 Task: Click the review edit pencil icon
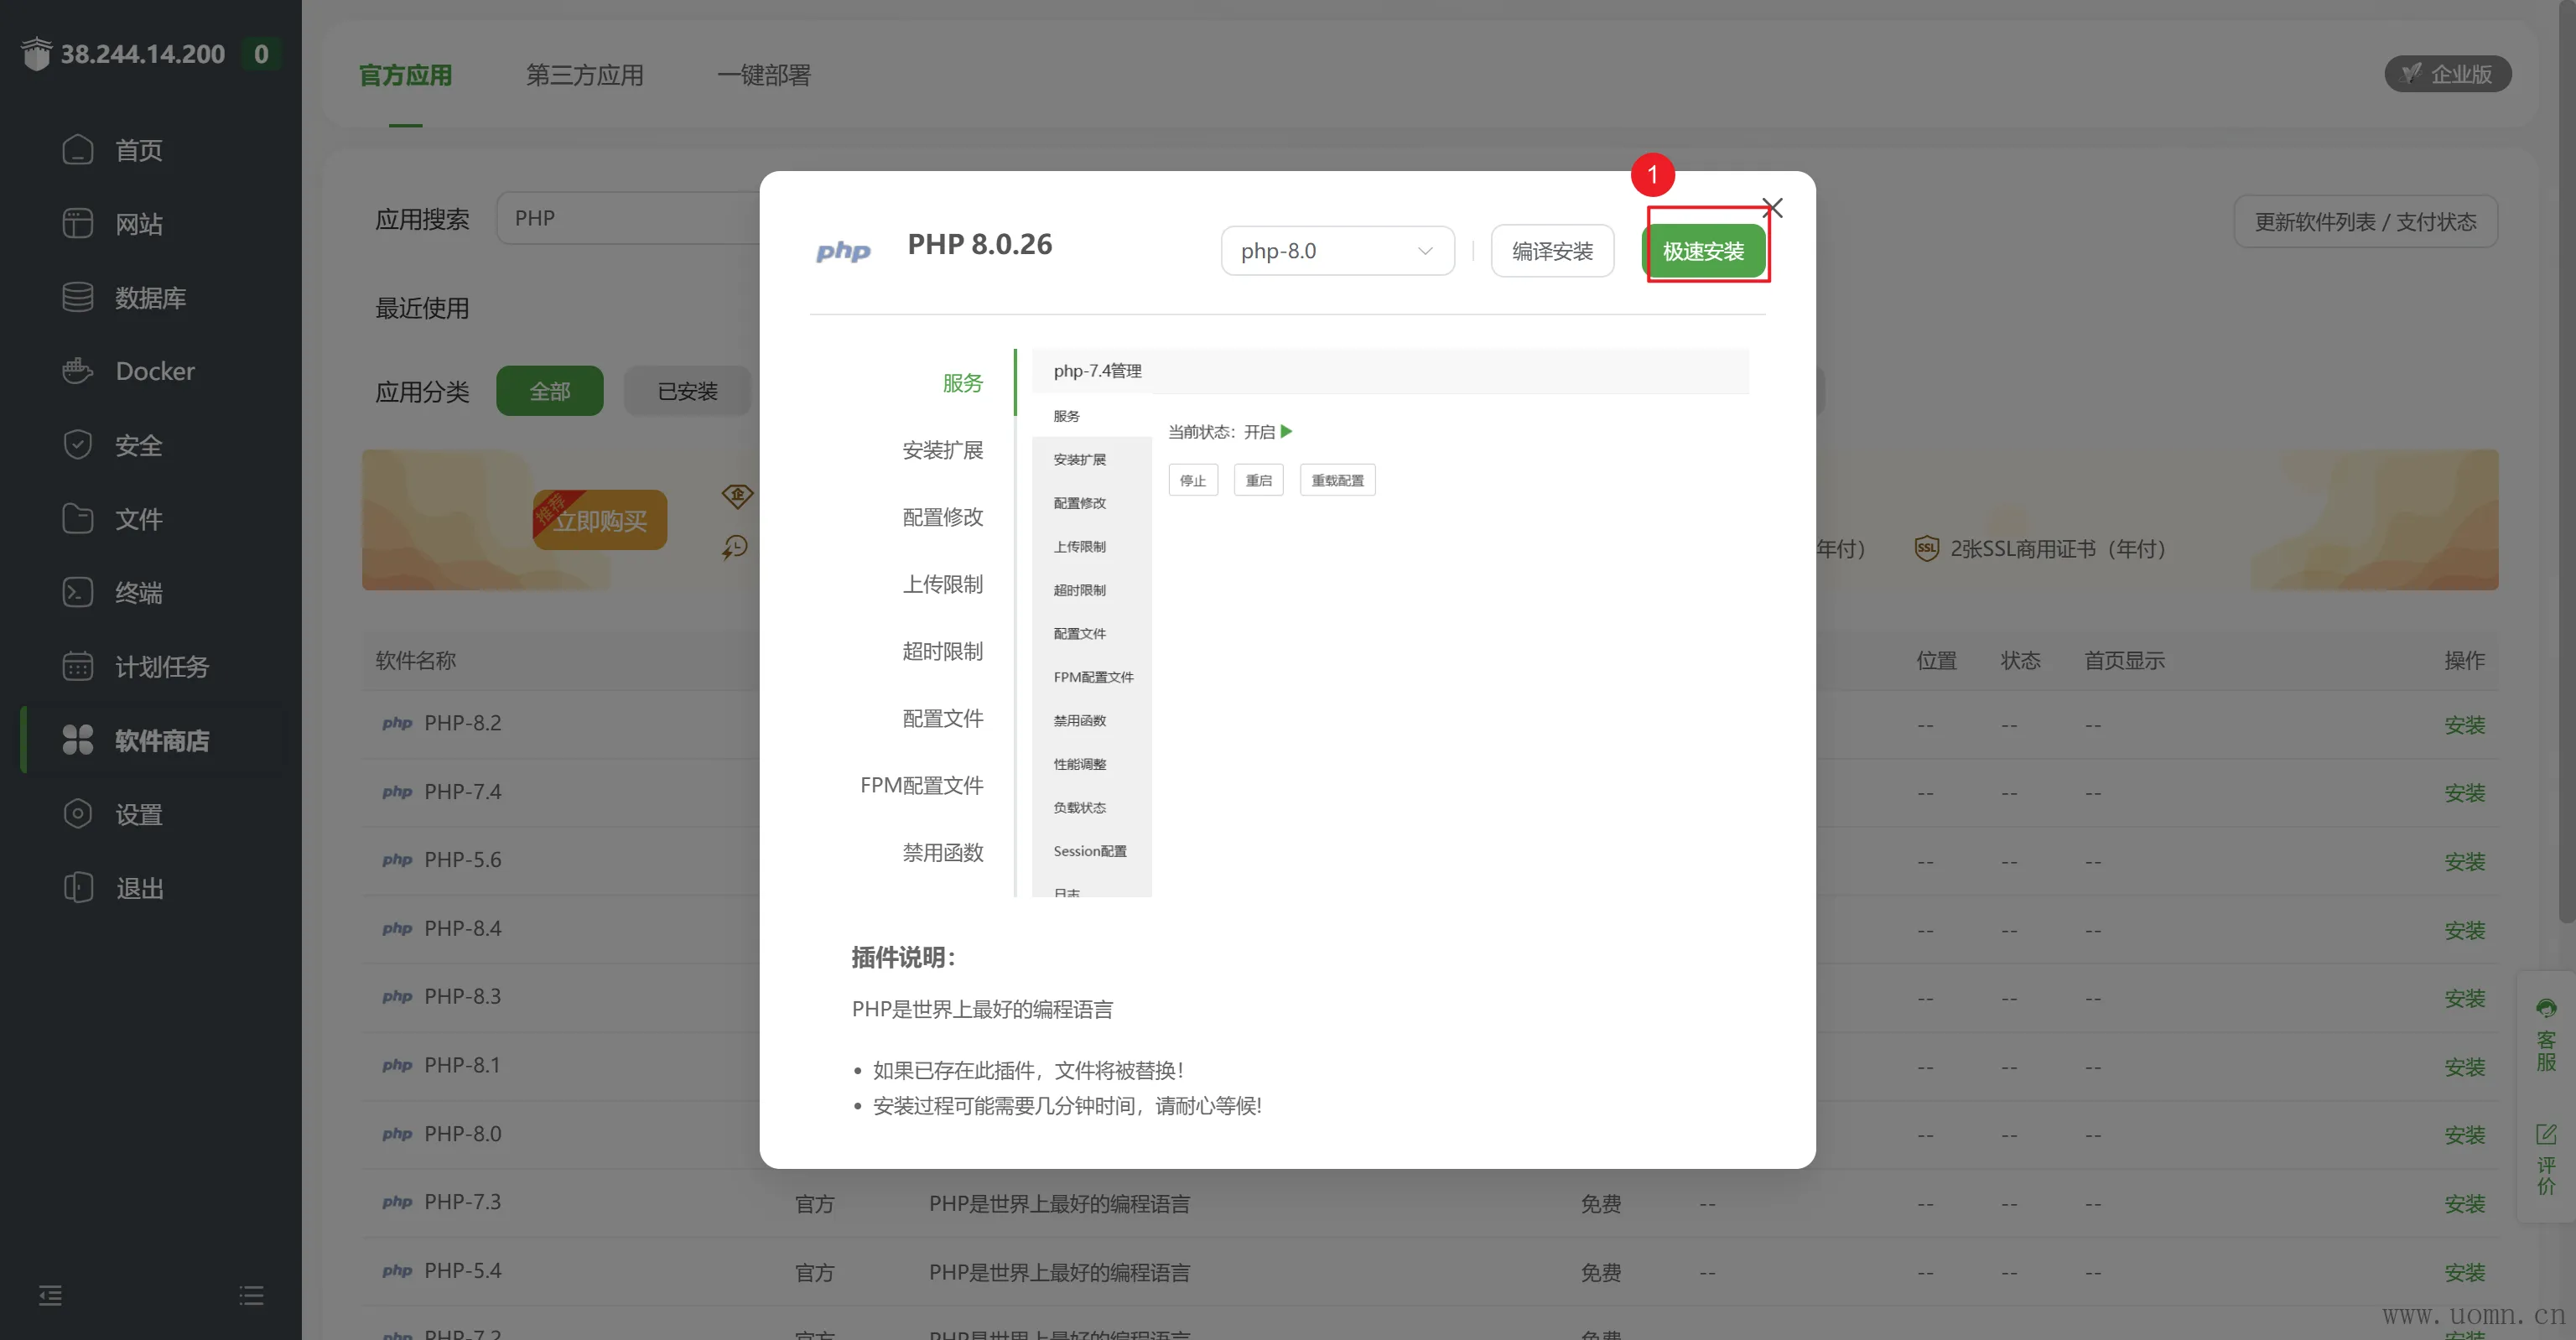[2546, 1134]
